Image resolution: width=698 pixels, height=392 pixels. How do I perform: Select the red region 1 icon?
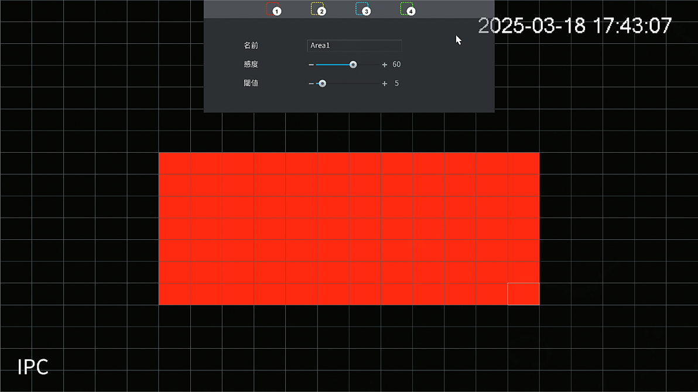tap(273, 9)
